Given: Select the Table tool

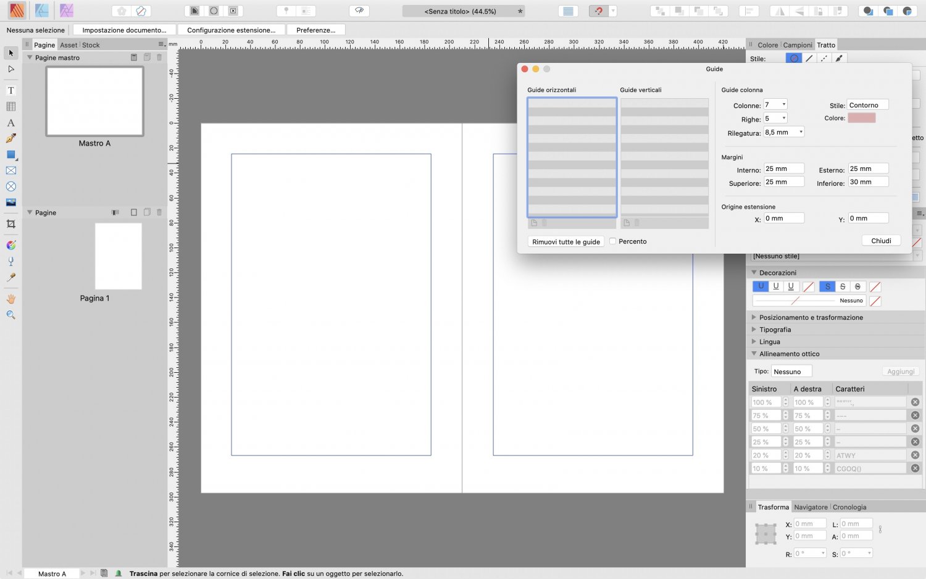Looking at the screenshot, I should (10, 106).
